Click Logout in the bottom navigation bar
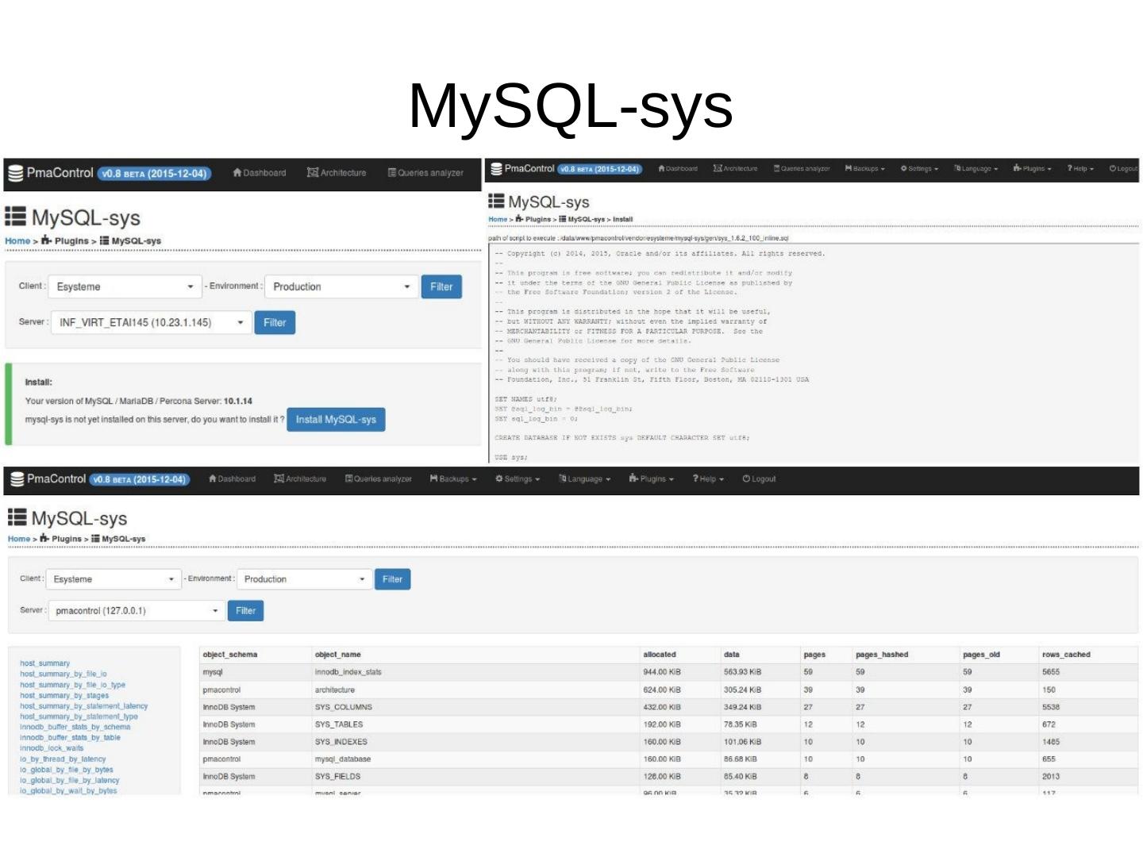 click(x=759, y=479)
